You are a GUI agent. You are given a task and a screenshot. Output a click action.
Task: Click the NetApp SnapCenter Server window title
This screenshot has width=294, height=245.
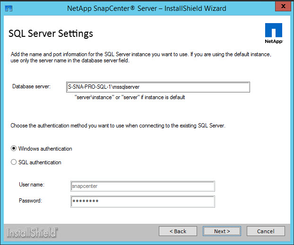[x=147, y=8]
